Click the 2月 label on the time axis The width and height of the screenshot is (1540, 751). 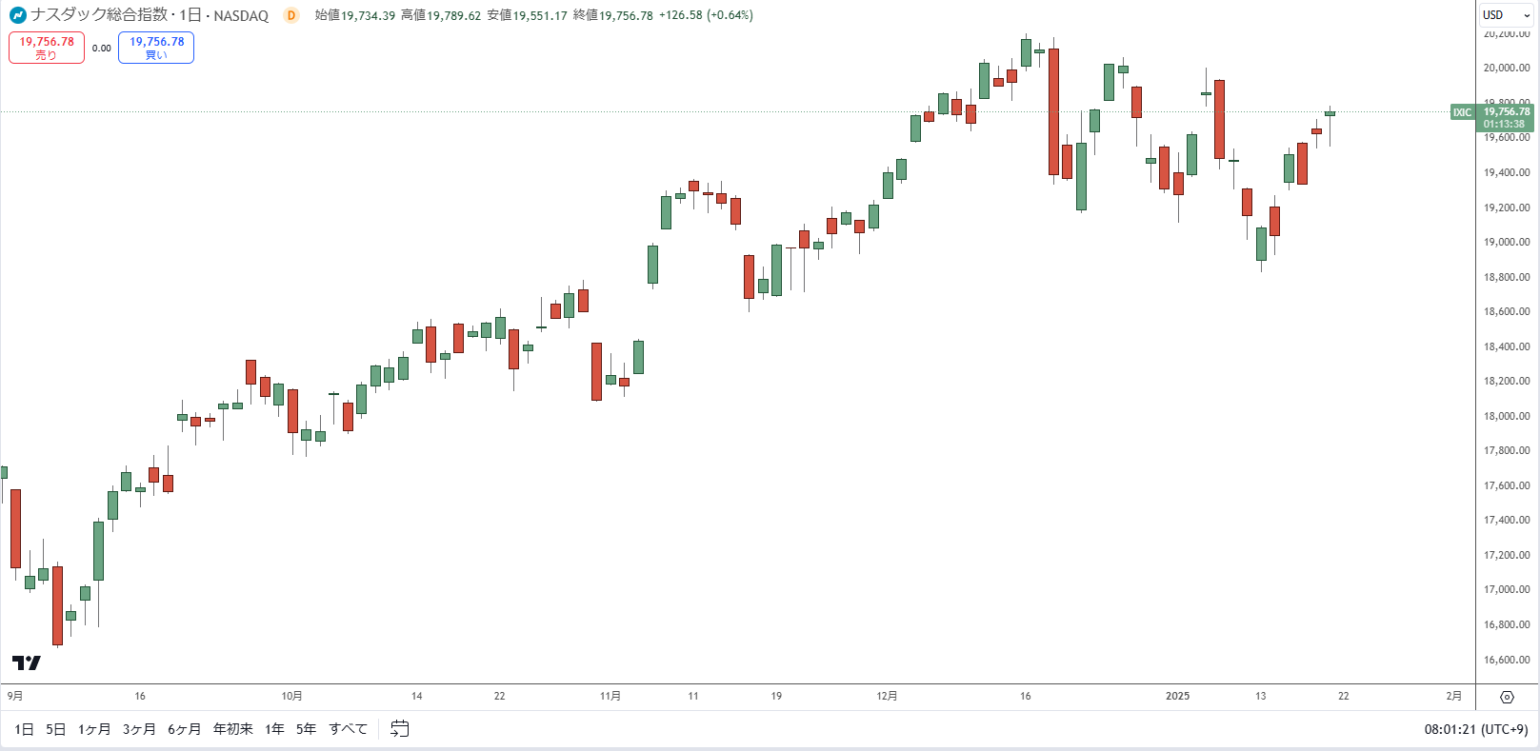click(x=1453, y=696)
